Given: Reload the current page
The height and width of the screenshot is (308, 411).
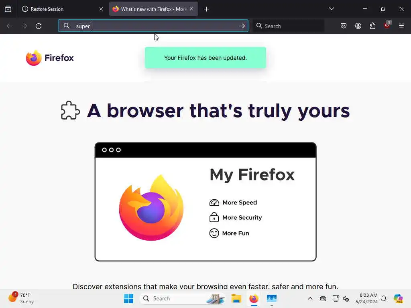Looking at the screenshot, I should (39, 26).
